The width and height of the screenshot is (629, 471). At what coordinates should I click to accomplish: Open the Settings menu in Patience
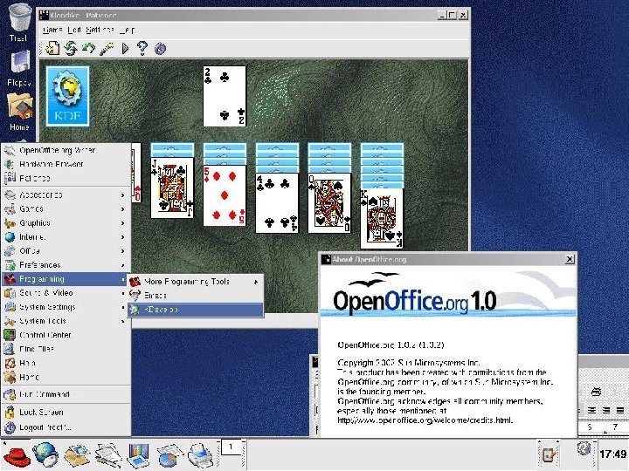point(100,30)
